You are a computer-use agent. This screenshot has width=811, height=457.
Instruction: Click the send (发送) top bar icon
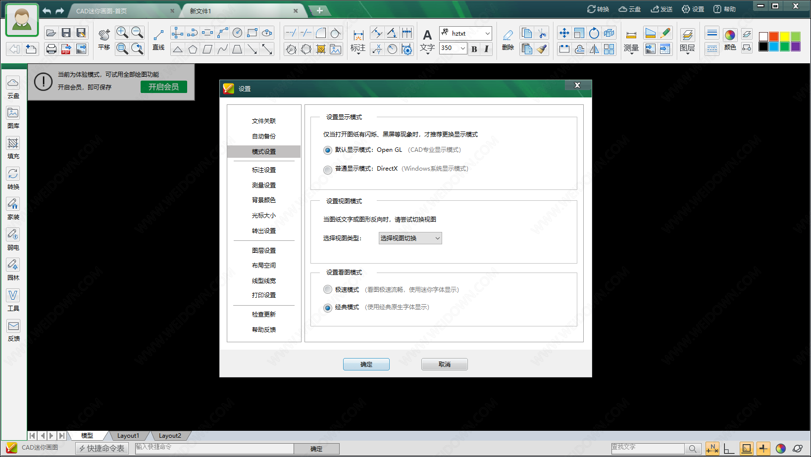coord(662,9)
